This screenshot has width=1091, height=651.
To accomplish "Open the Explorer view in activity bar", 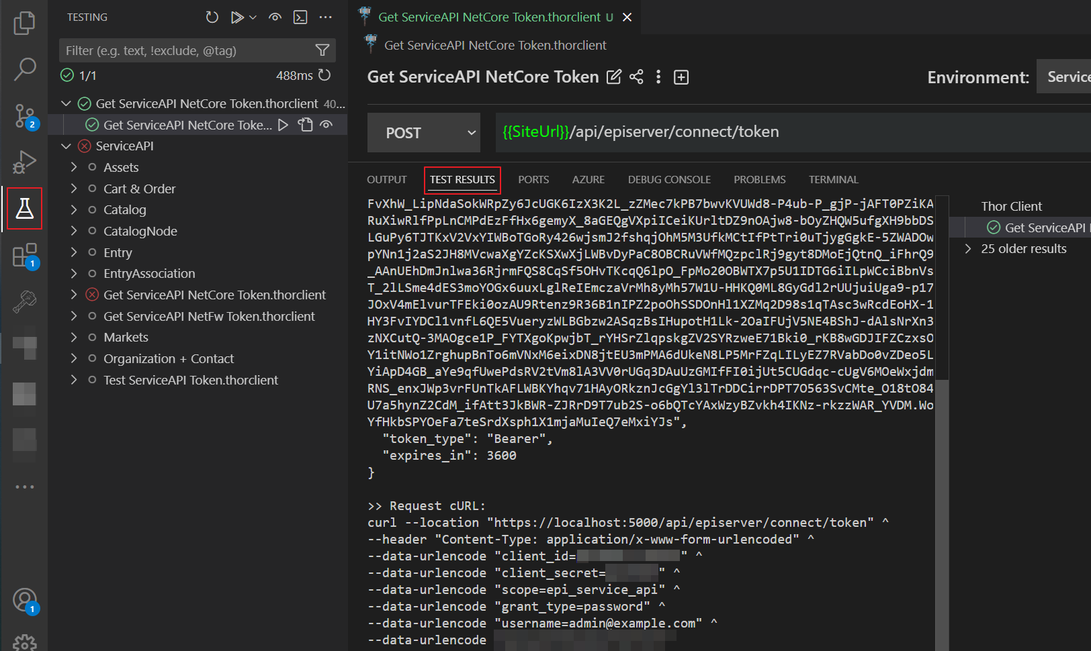I will pyautogui.click(x=24, y=23).
